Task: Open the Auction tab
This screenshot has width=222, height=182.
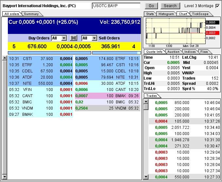Action: pyautogui.click(x=173, y=52)
